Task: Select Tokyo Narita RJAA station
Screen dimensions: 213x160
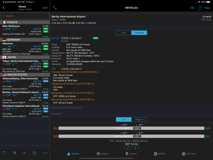Action: (x=25, y=66)
